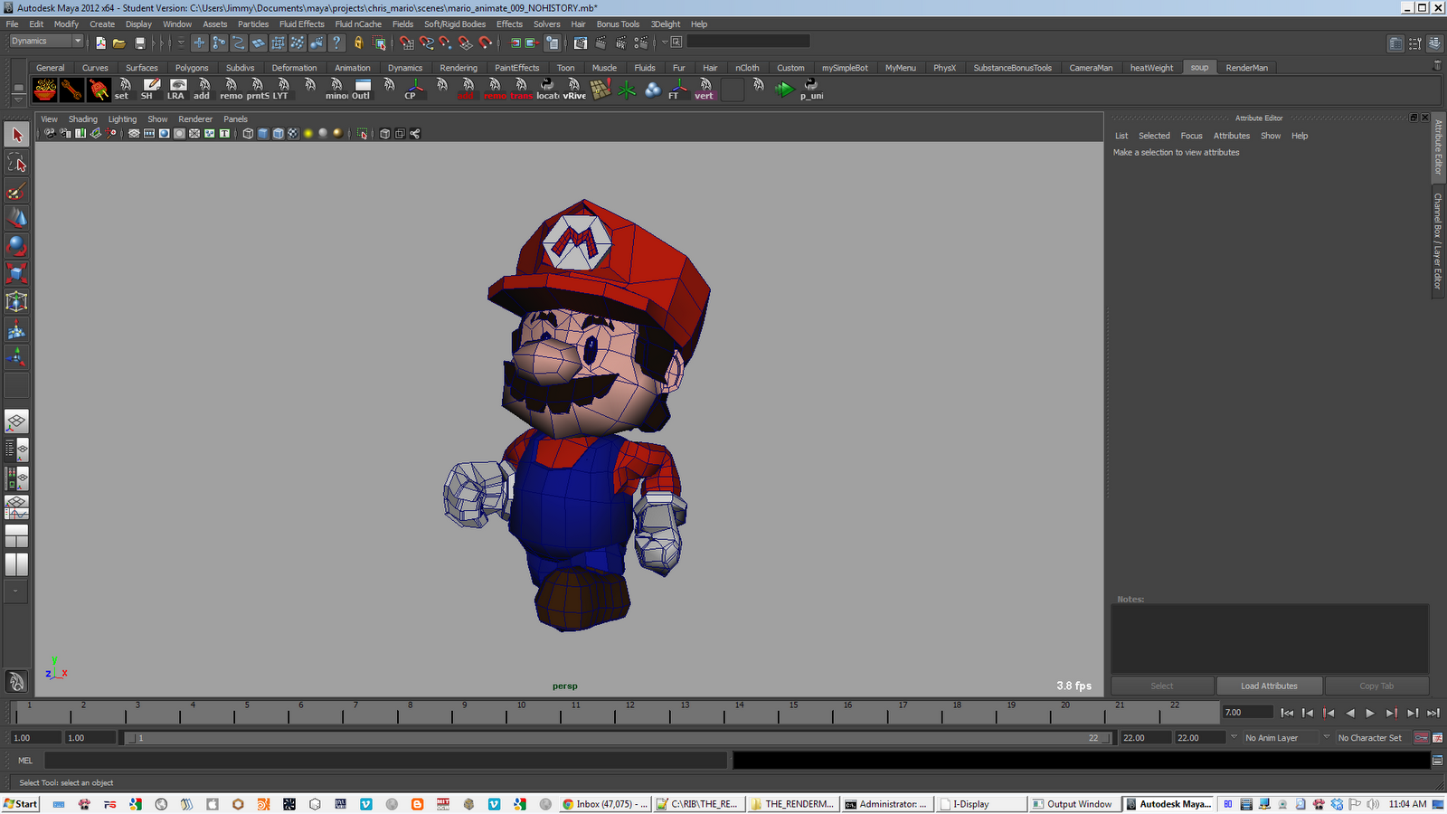Click the CP axis shelf button
This screenshot has height=814, width=1447.
(414, 89)
